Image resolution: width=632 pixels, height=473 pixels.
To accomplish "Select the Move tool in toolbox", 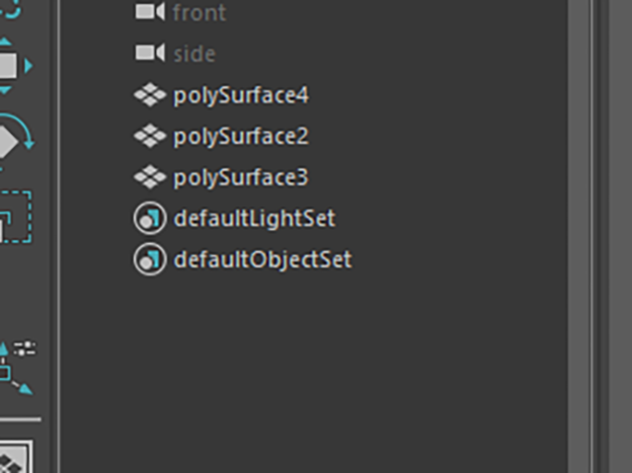I will coord(10,65).
